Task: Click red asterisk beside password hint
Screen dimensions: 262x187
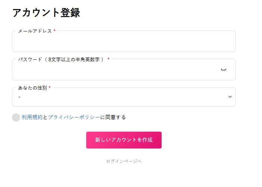Action: pos(108,59)
